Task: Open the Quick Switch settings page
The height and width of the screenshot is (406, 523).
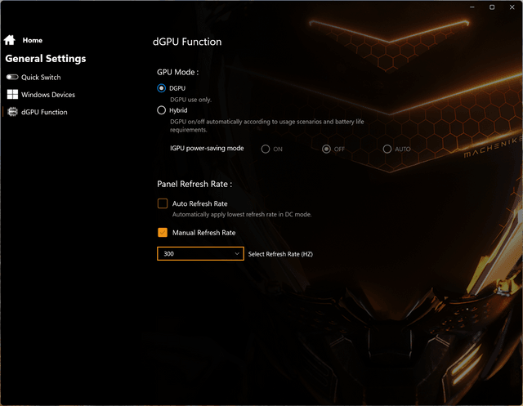Action: [x=41, y=78]
